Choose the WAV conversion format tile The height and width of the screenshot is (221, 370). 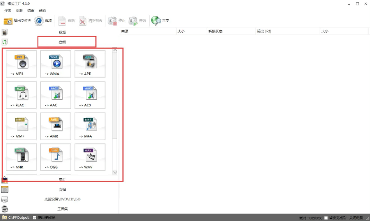90,157
